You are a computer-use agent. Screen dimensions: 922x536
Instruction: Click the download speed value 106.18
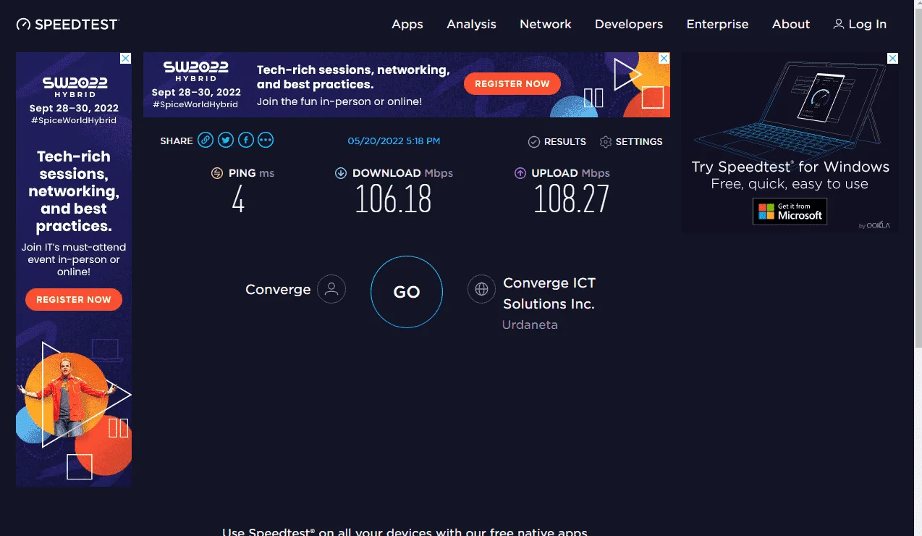coord(393,199)
